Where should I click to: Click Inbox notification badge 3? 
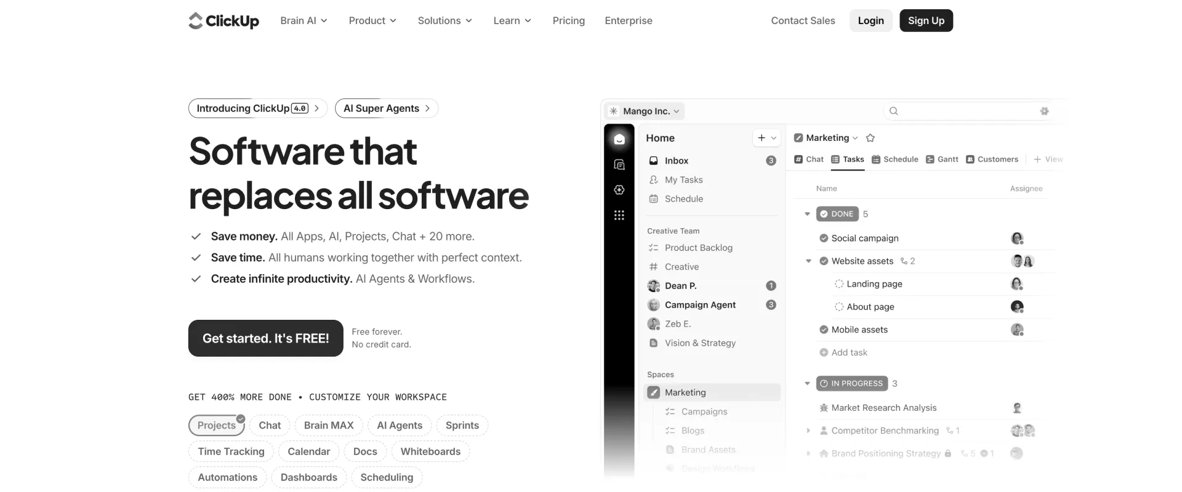click(771, 161)
